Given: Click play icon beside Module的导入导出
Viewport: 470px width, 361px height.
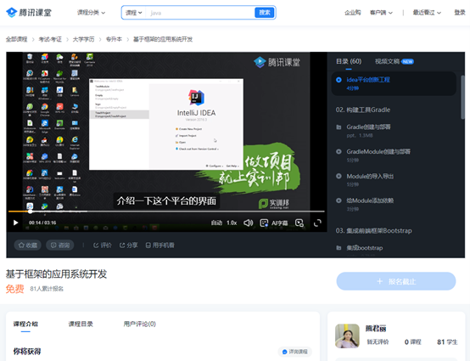Looking at the screenshot, I should pos(339,176).
